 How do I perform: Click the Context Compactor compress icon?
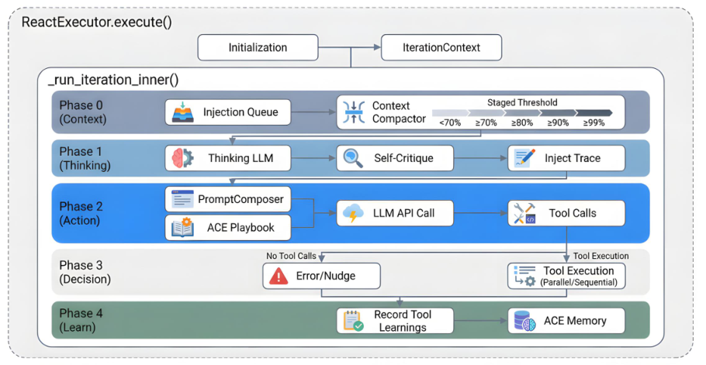[354, 112]
